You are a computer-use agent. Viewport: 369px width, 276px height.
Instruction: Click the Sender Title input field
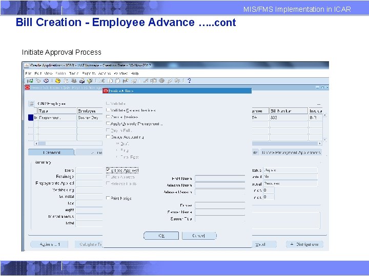(x=220, y=219)
